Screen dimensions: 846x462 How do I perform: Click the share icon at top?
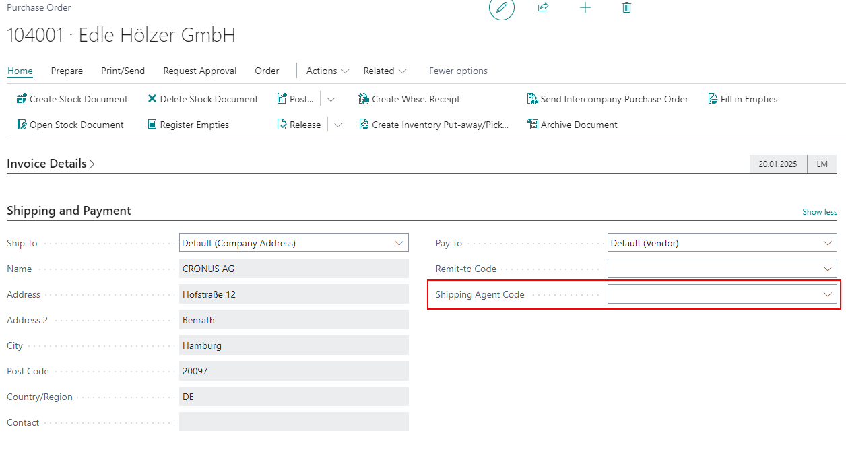[x=543, y=8]
